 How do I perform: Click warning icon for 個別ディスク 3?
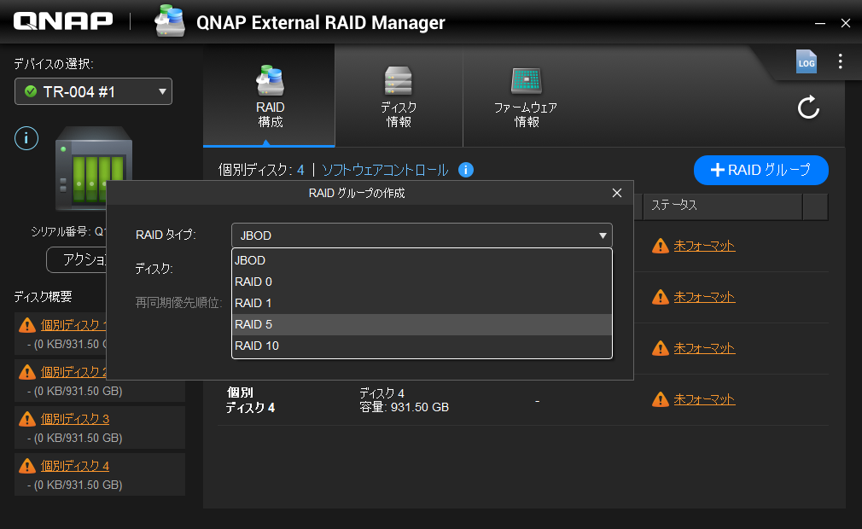coord(26,419)
